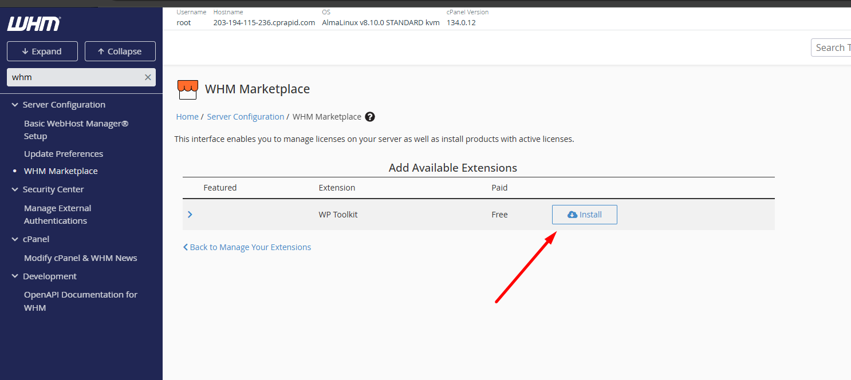The image size is (851, 380).
Task: Open Manage External Authentications
Action: 57,215
